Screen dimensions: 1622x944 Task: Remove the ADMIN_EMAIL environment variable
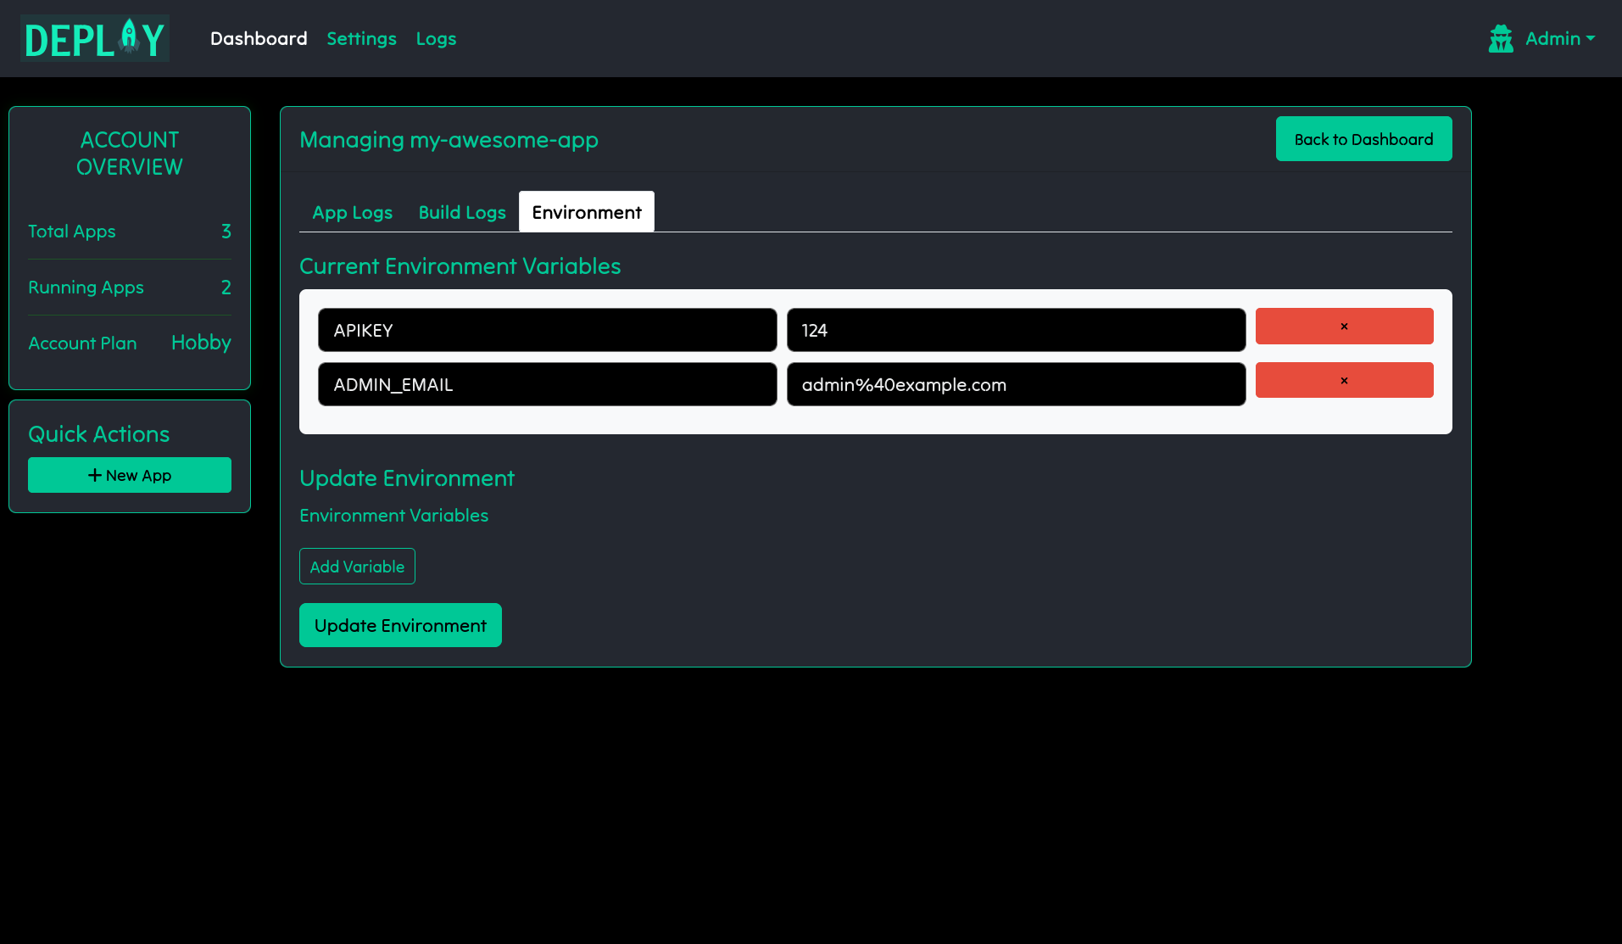(x=1343, y=380)
